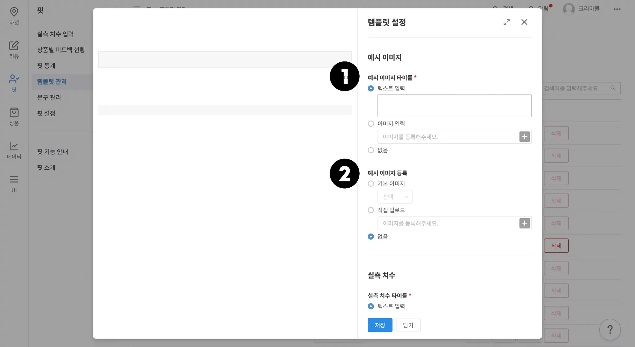Open the more options ellipsis menu
The width and height of the screenshot is (635, 347).
tap(617, 9)
